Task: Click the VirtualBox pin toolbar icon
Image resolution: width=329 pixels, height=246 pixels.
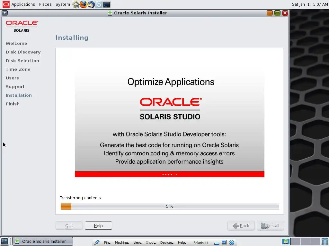Action: point(97,242)
